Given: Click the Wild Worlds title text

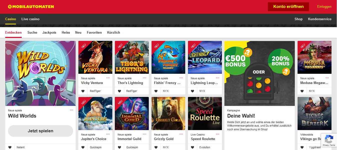Looking at the screenshot, I should pyautogui.click(x=22, y=116).
